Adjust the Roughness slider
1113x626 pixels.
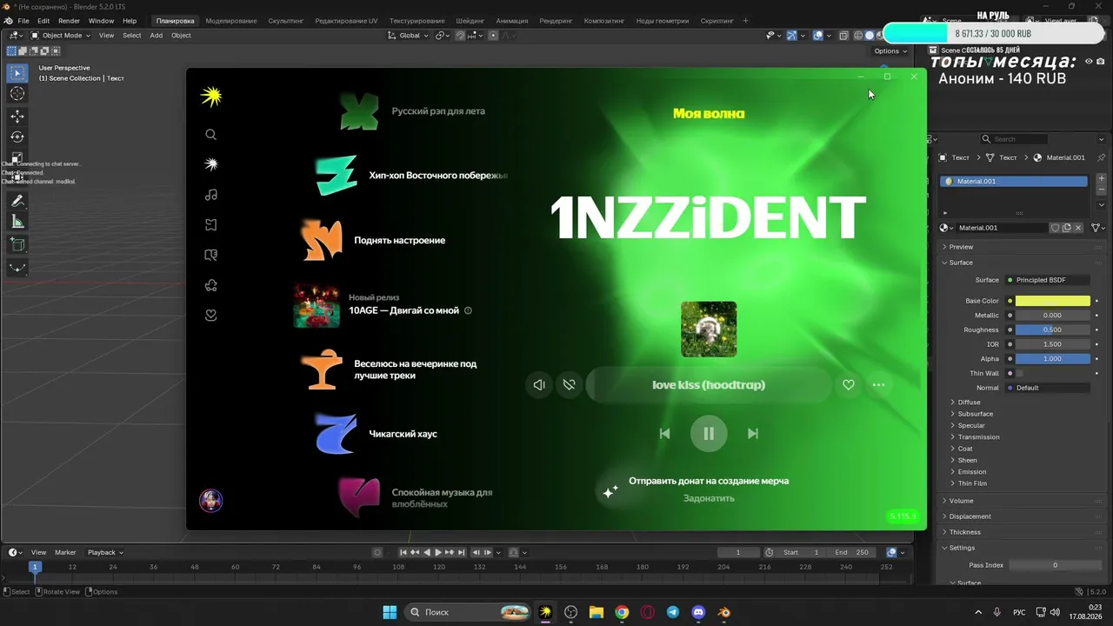click(1053, 330)
